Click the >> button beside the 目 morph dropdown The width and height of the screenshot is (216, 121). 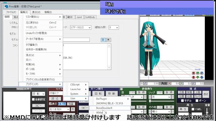(x=145, y=97)
